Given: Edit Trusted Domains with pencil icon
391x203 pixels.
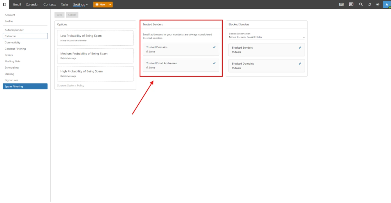Looking at the screenshot, I should [x=214, y=47].
